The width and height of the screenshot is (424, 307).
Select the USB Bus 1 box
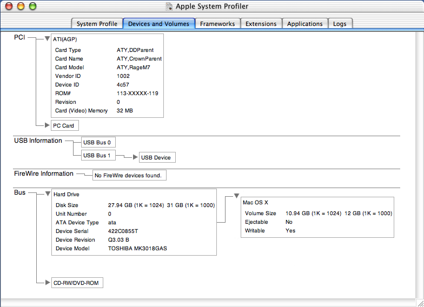pos(98,155)
